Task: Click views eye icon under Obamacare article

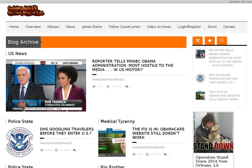Action: (134, 154)
